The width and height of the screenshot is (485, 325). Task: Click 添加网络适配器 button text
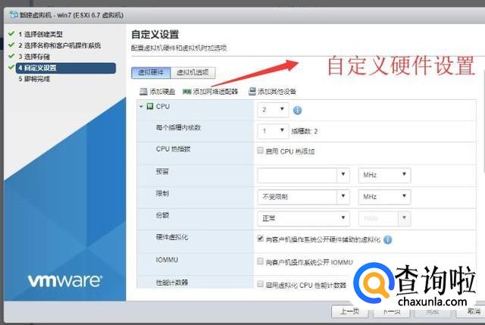pos(215,92)
